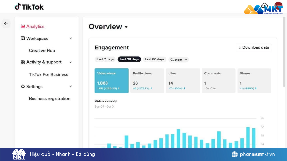287x161 pixels.
Task: Click the Activity & support grid icon
Action: point(23,62)
